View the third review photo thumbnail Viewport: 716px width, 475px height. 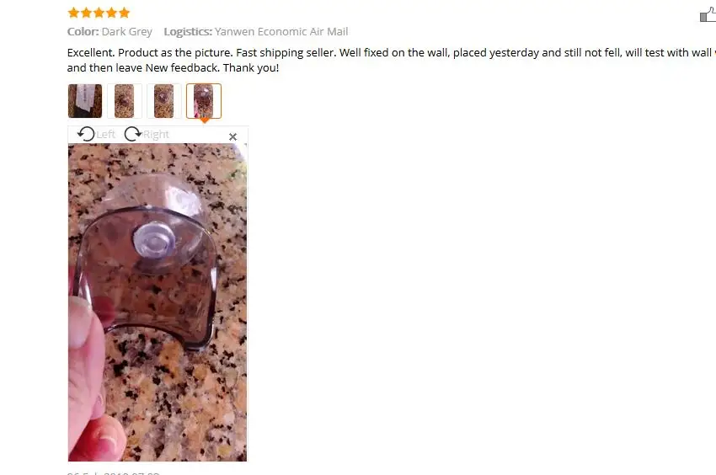coord(164,101)
